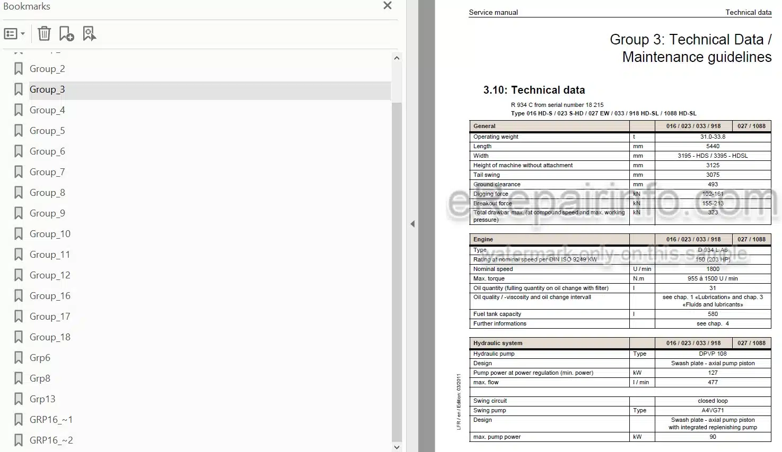
Task: Click the 'Tail swing' row label
Action: tap(486, 175)
